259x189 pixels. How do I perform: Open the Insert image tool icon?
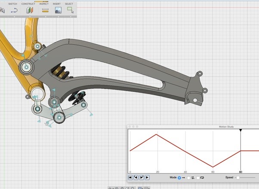59,10
